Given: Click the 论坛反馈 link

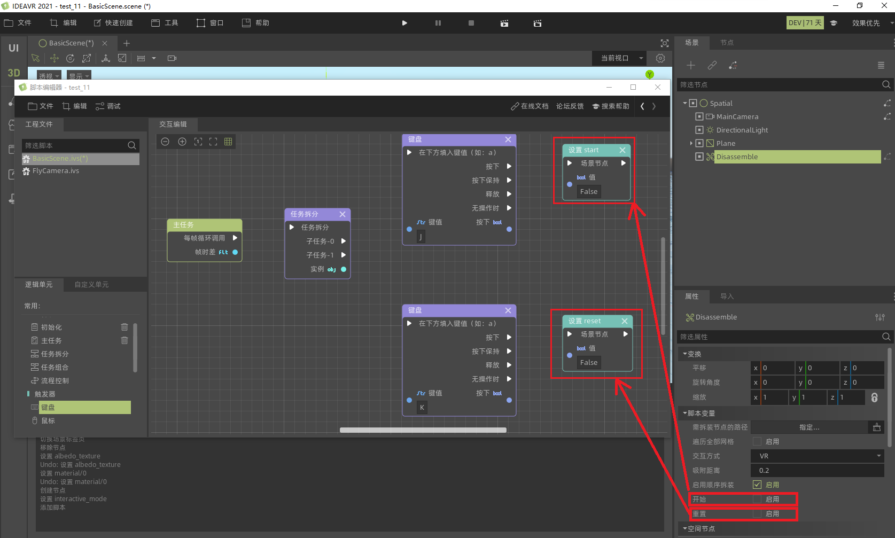Looking at the screenshot, I should tap(570, 106).
